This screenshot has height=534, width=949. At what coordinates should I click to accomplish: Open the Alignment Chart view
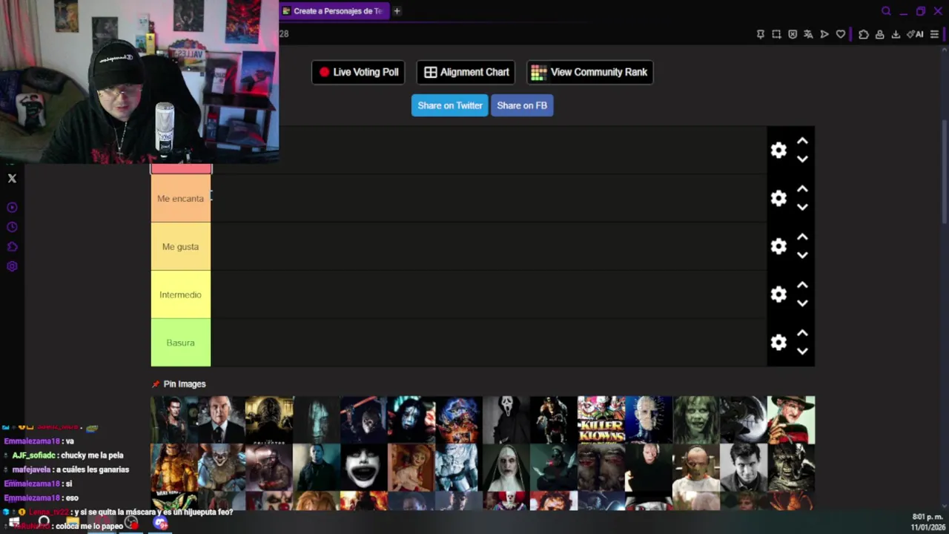click(466, 72)
